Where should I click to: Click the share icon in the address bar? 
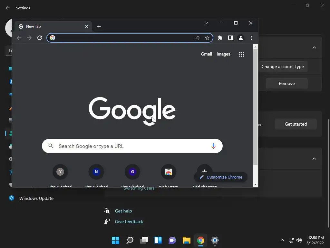[x=197, y=38]
